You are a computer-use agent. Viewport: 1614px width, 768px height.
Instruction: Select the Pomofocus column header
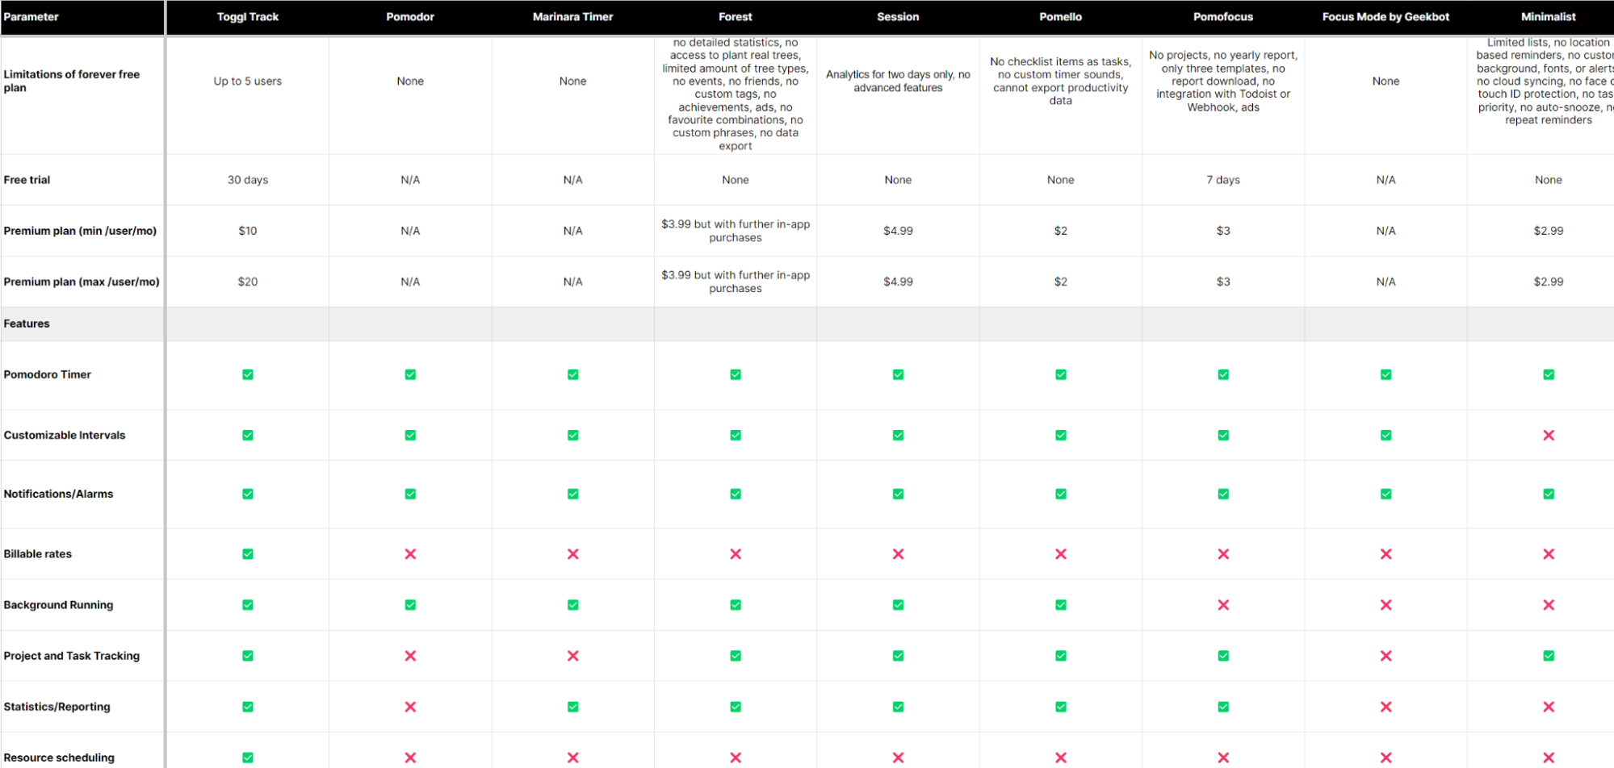coord(1223,17)
